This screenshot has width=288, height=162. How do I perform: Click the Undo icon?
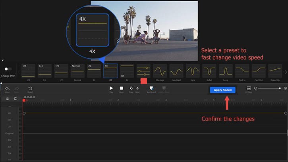point(7,88)
